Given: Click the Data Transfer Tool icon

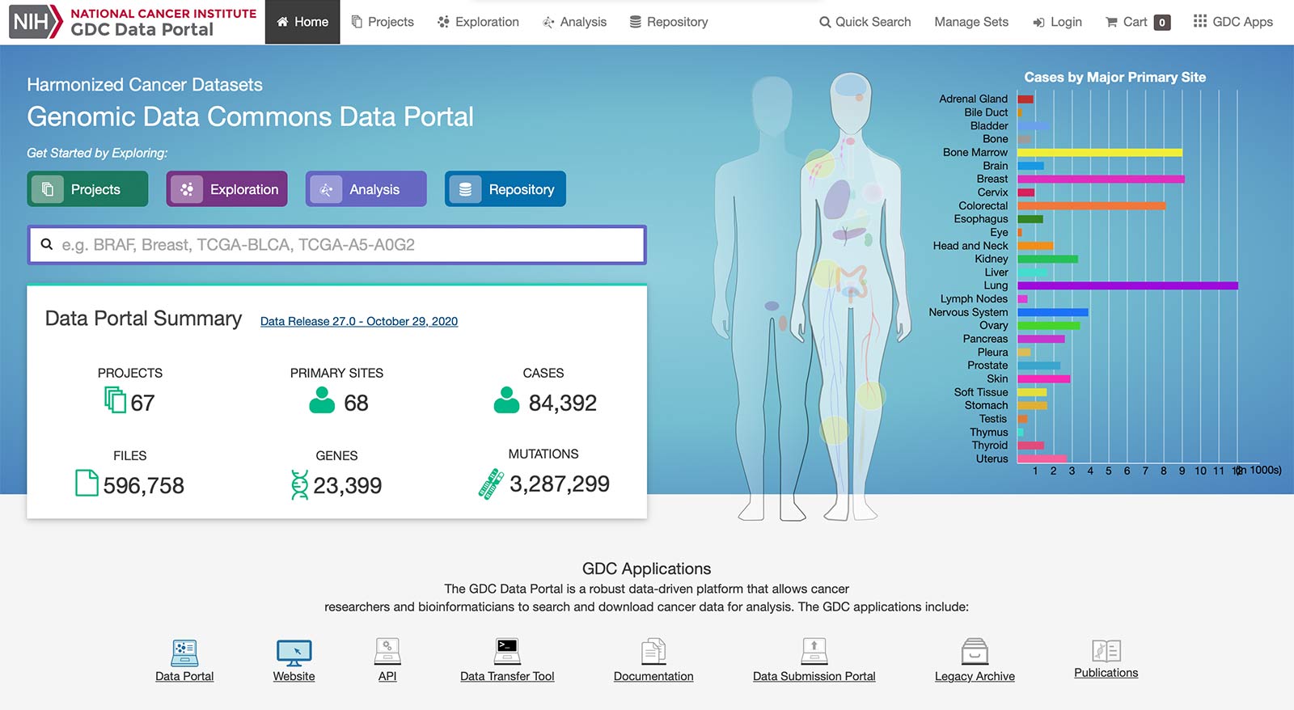Looking at the screenshot, I should [507, 651].
